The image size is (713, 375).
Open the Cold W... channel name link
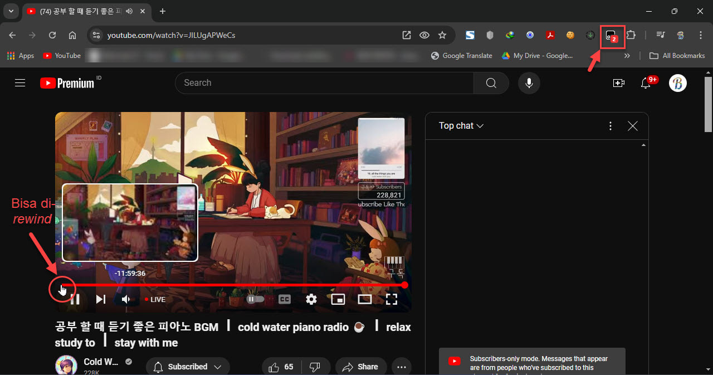101,362
